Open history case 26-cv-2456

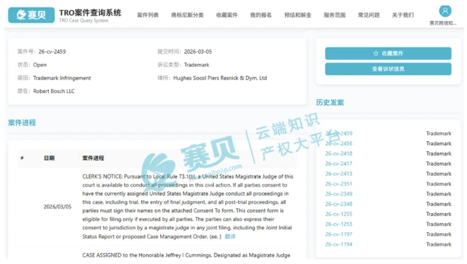339,143
